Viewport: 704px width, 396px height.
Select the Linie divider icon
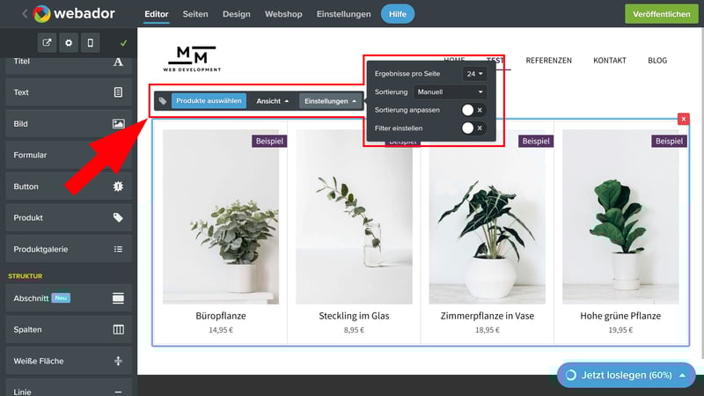pos(118,392)
